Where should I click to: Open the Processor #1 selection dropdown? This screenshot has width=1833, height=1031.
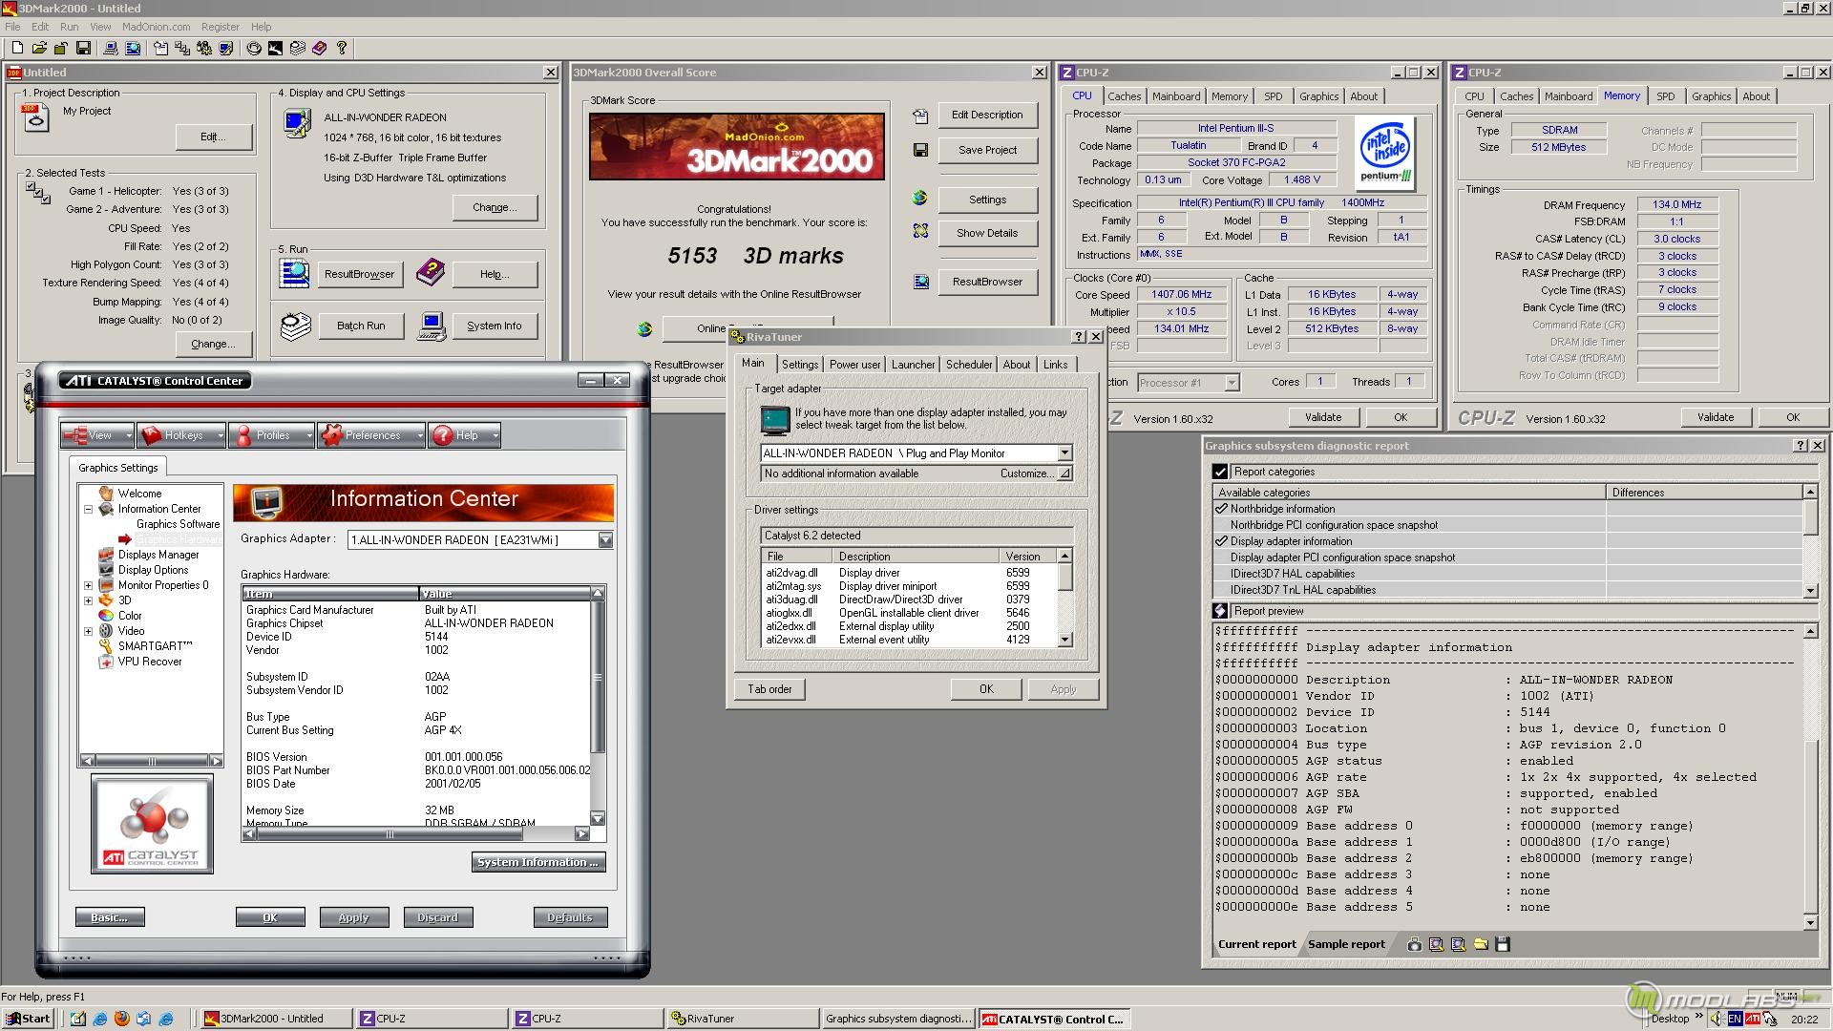(1232, 383)
